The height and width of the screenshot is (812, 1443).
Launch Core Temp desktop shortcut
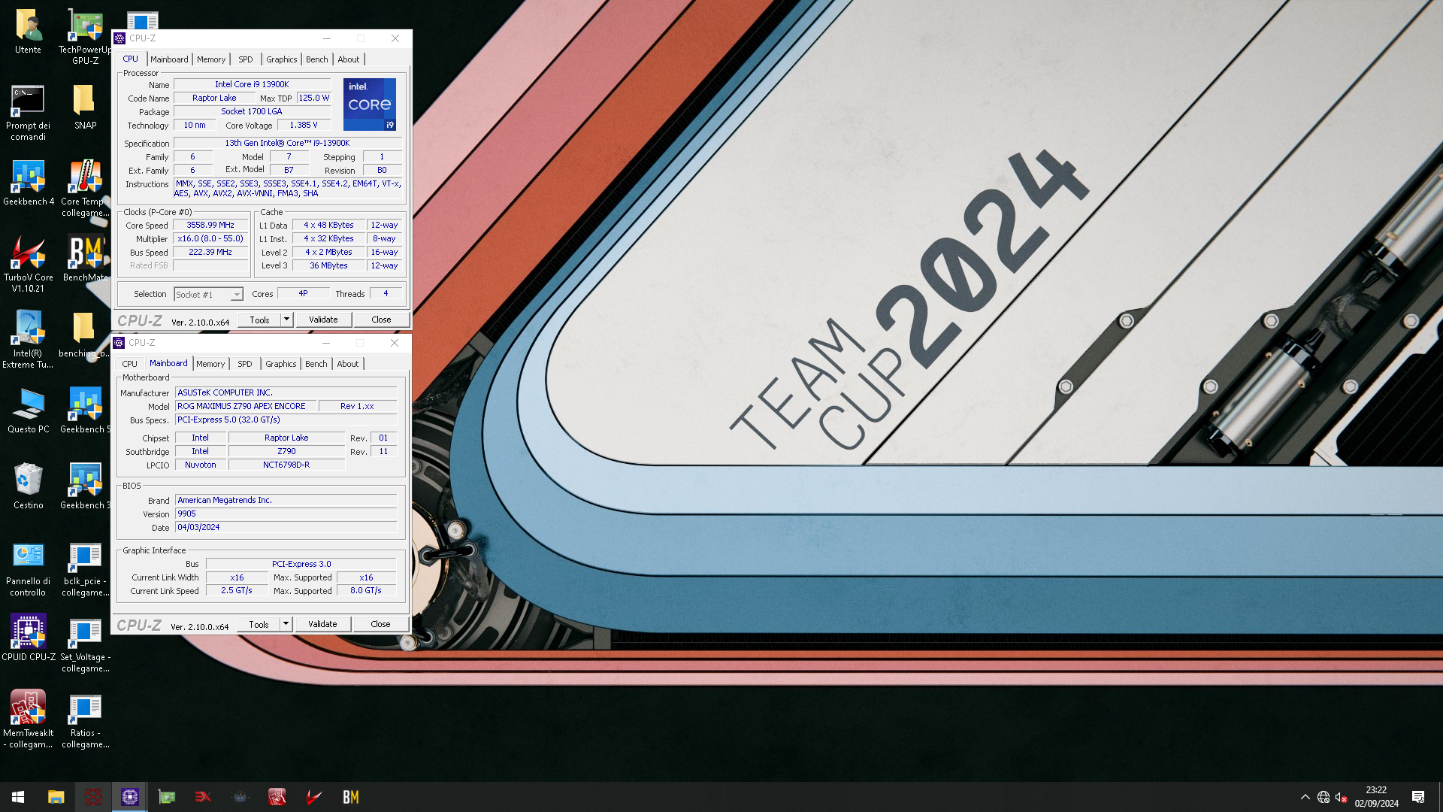tap(85, 189)
